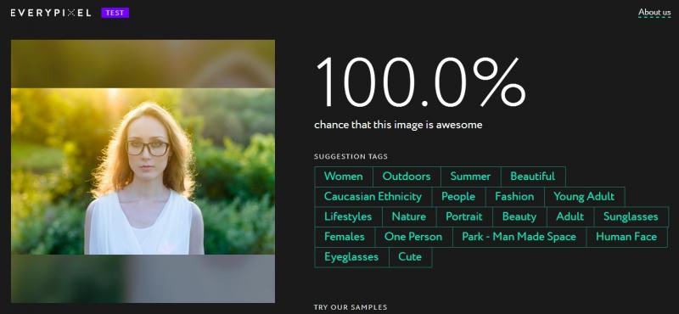Select the Sunglasses tag
The height and width of the screenshot is (314, 679).
click(x=631, y=216)
